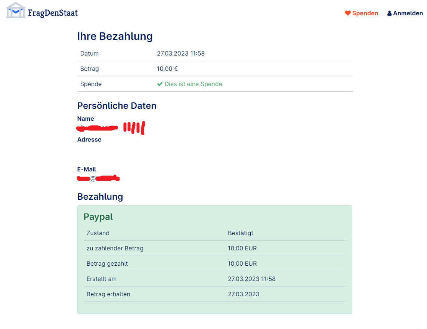Click the green checkmark donation icon
The height and width of the screenshot is (329, 427).
click(160, 84)
